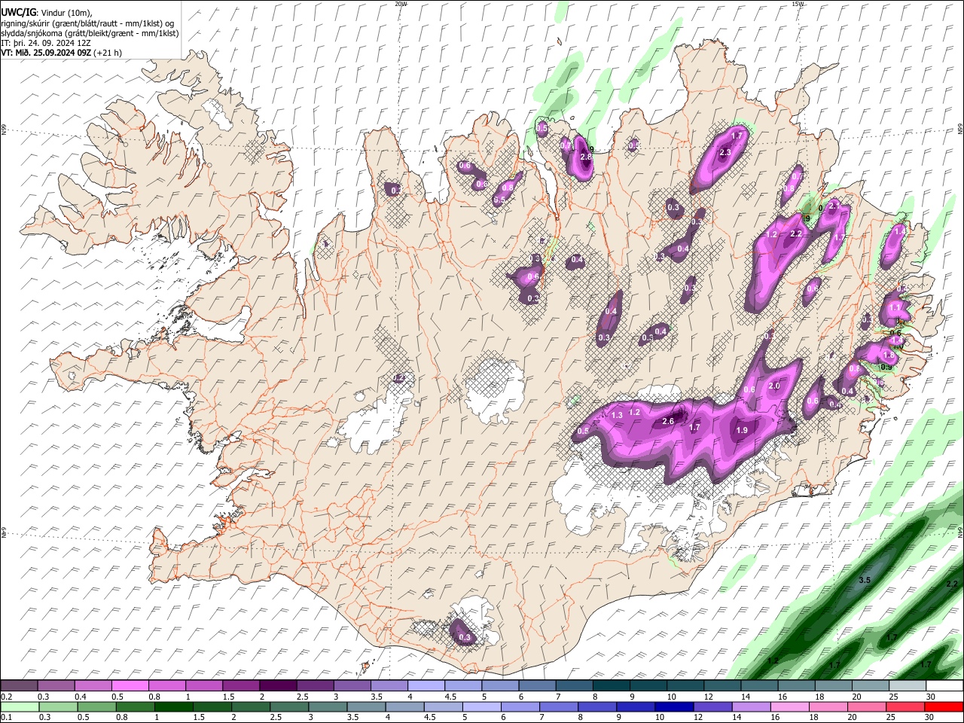Click the '15W' longitude label

coord(798,4)
